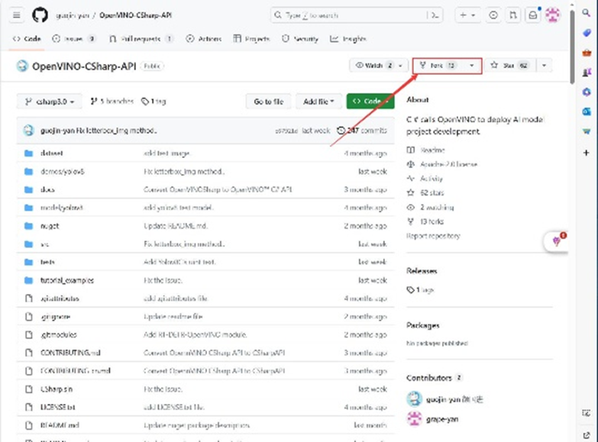Switch to the Pull requests tab
598x442 pixels.
point(141,38)
